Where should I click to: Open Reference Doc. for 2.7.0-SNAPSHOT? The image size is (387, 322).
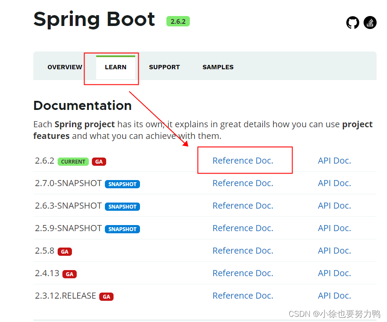(x=243, y=183)
